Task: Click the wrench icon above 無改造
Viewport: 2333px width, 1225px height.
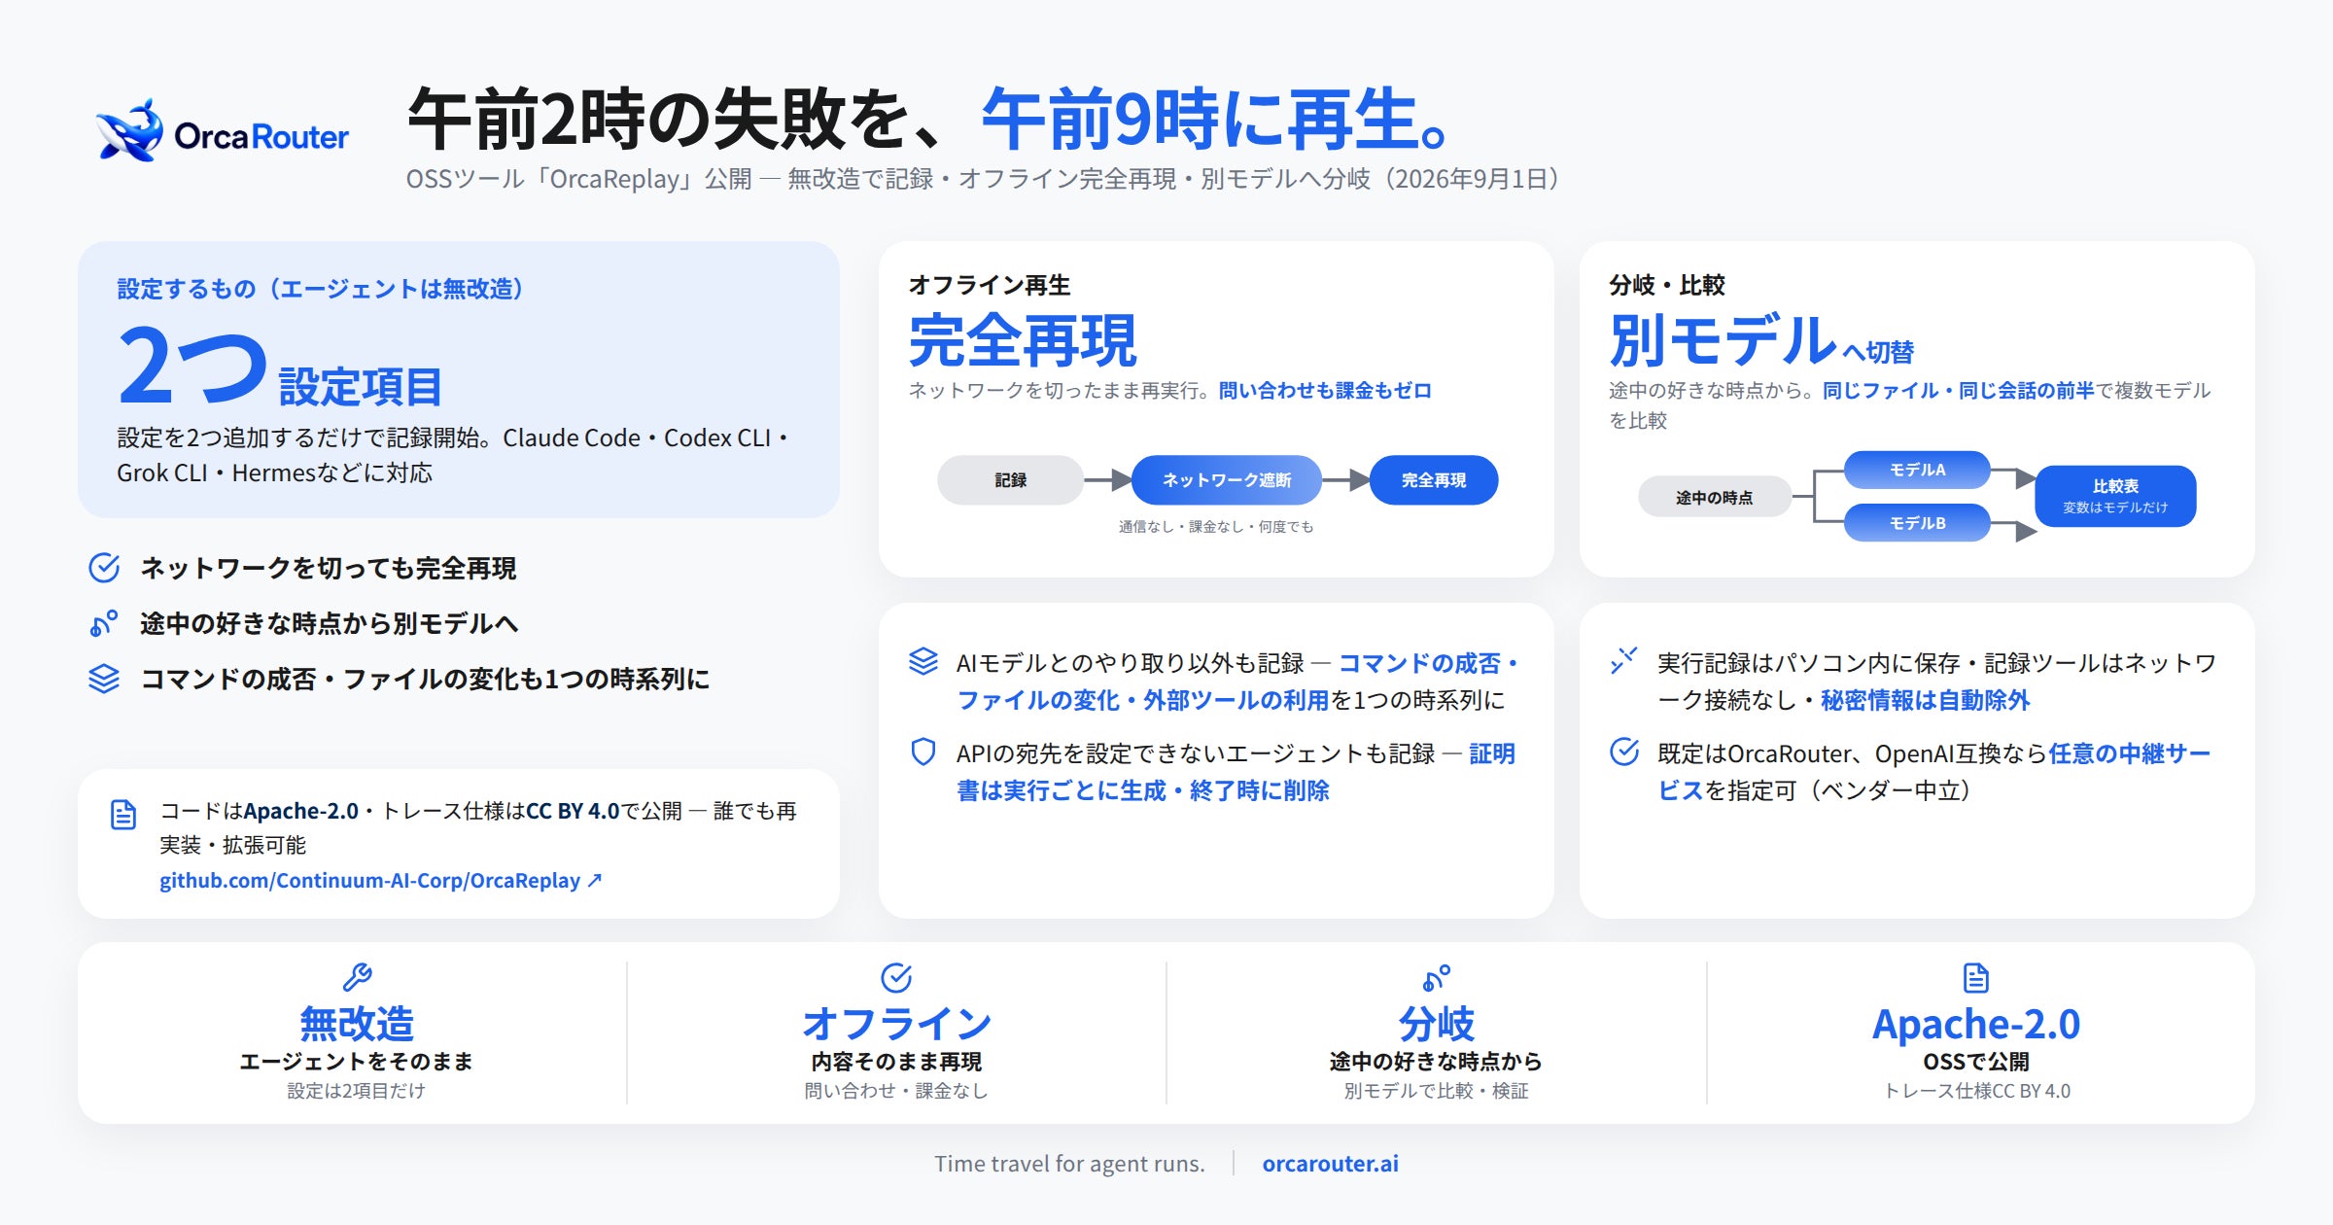Action: coord(357,977)
